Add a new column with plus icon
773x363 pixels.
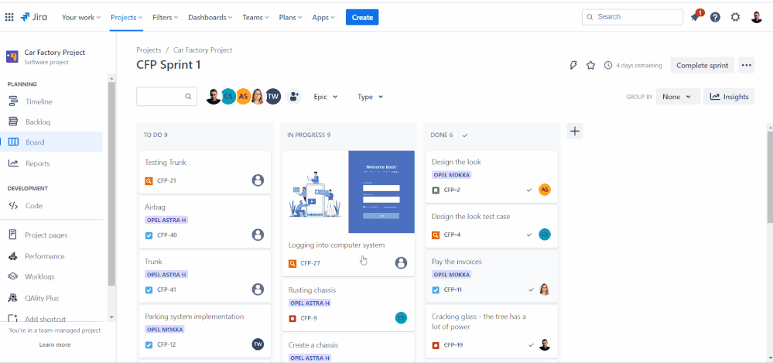[575, 132]
